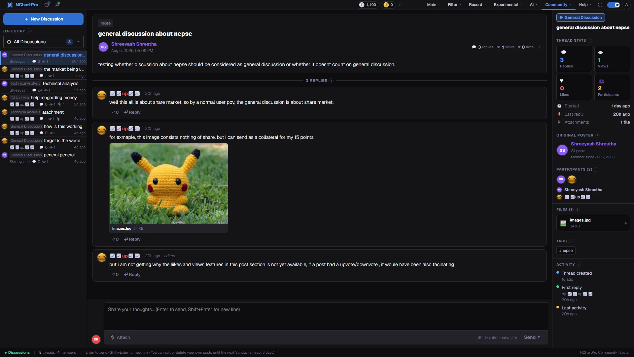Open Shreeyash Shrestha's profile link in post header
This screenshot has height=357, width=634.
click(134, 44)
